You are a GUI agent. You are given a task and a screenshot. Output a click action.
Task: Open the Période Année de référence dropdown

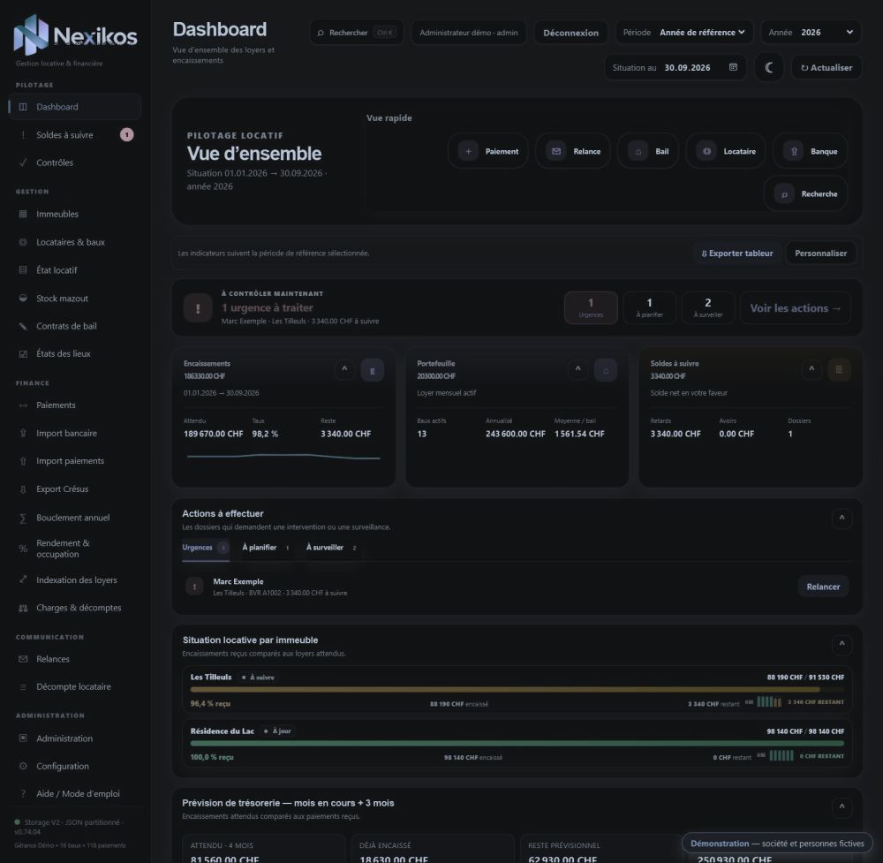(685, 32)
